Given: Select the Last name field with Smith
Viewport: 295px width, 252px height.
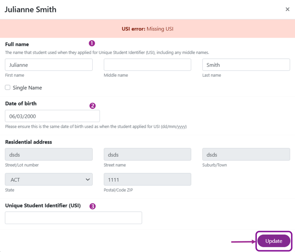Looking at the screenshot, I should click(246, 65).
